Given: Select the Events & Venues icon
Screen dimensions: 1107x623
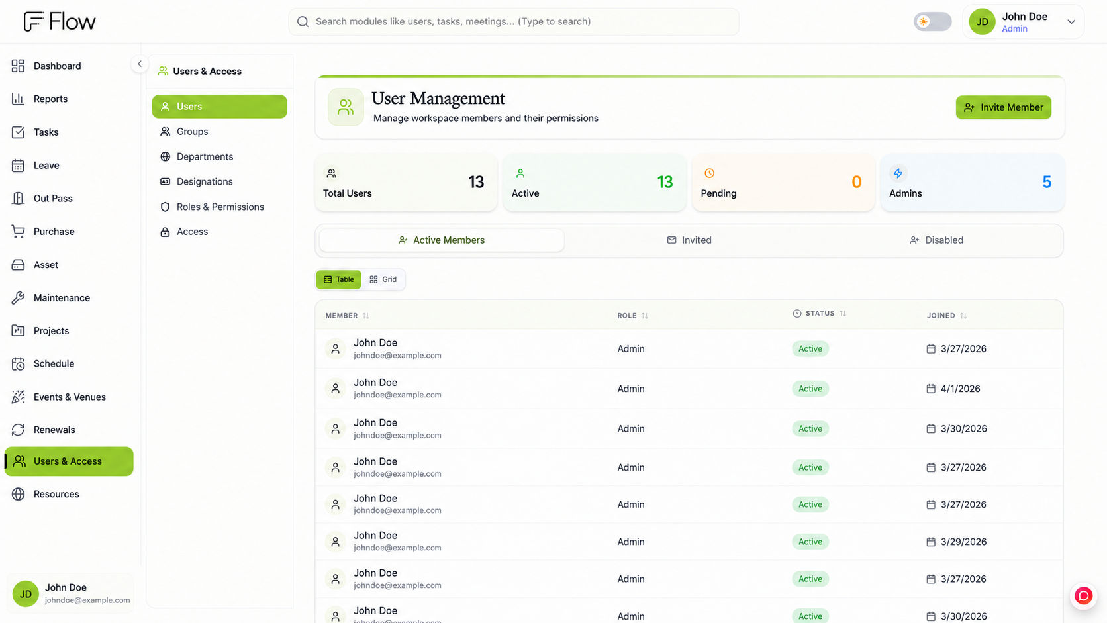Looking at the screenshot, I should click(x=18, y=397).
